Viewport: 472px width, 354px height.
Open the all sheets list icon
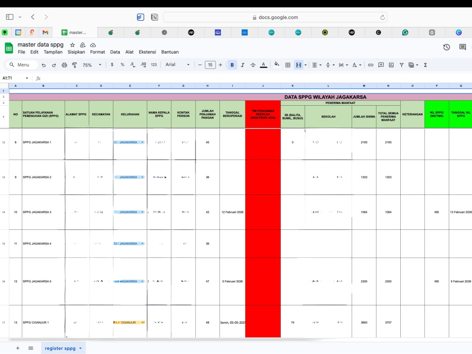(31, 348)
